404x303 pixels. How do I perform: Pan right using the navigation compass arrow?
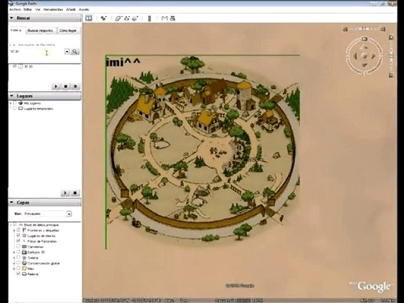pyautogui.click(x=373, y=56)
